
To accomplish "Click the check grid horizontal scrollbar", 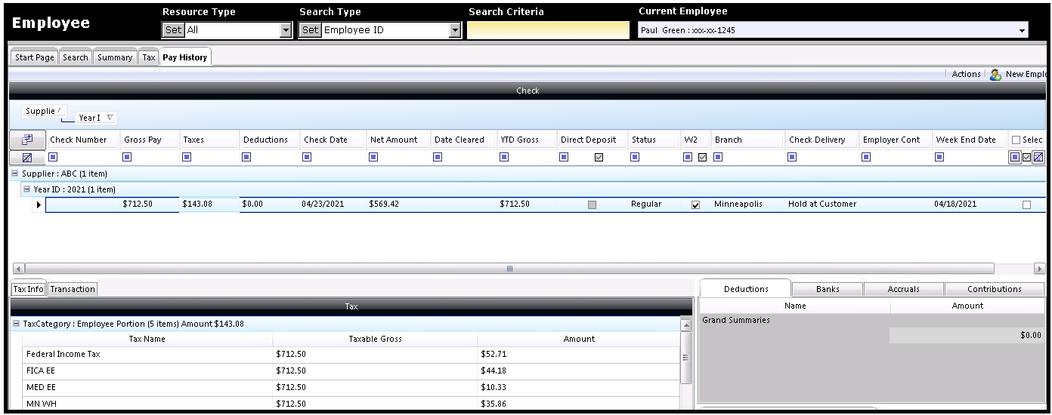I will [x=509, y=269].
